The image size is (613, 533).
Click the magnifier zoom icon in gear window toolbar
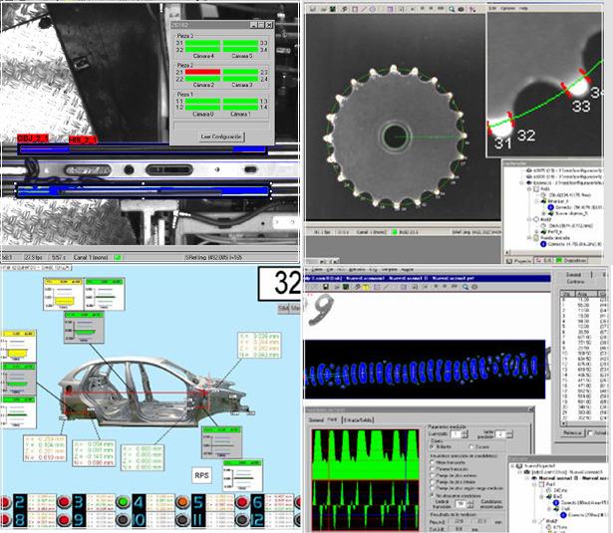452,9
